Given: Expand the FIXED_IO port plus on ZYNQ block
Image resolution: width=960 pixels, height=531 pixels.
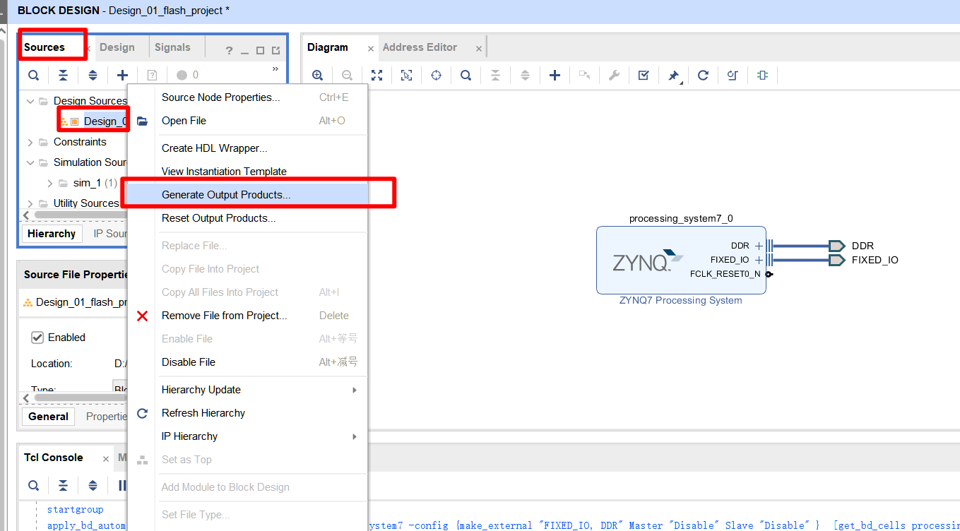Looking at the screenshot, I should tap(759, 260).
